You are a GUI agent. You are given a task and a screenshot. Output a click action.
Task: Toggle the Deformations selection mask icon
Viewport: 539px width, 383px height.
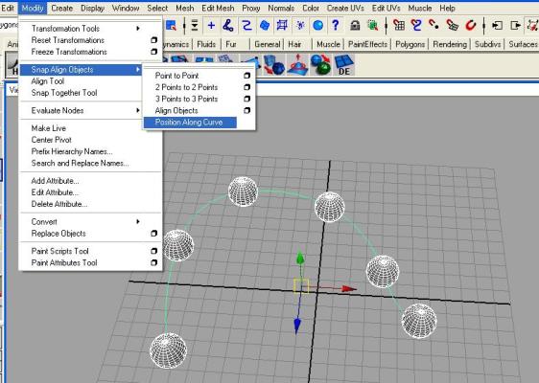click(x=282, y=26)
